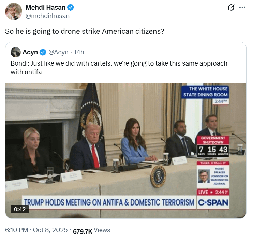This screenshot has width=253, height=240.
Task: Play the embedded C-SPAN video
Action: tap(126, 151)
